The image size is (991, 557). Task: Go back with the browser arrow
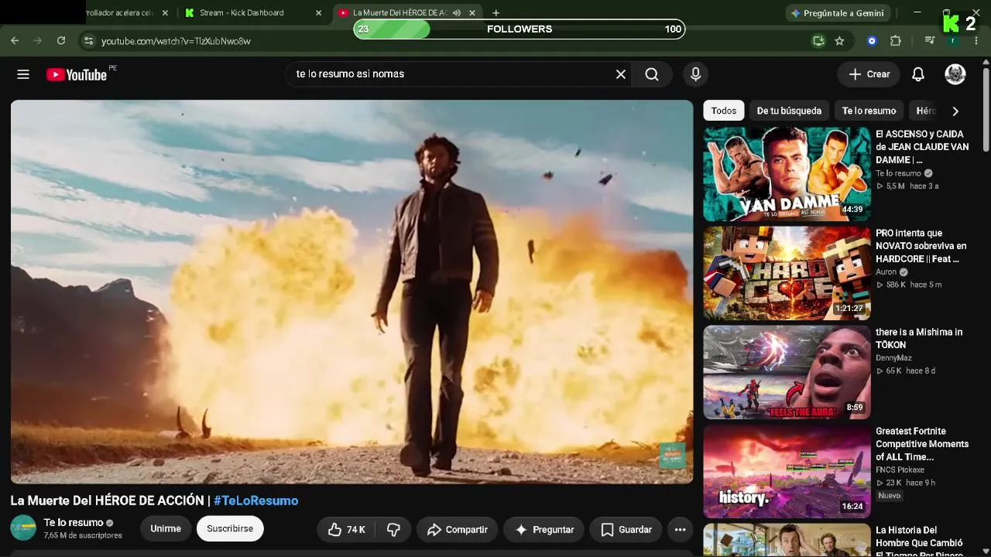(15, 41)
